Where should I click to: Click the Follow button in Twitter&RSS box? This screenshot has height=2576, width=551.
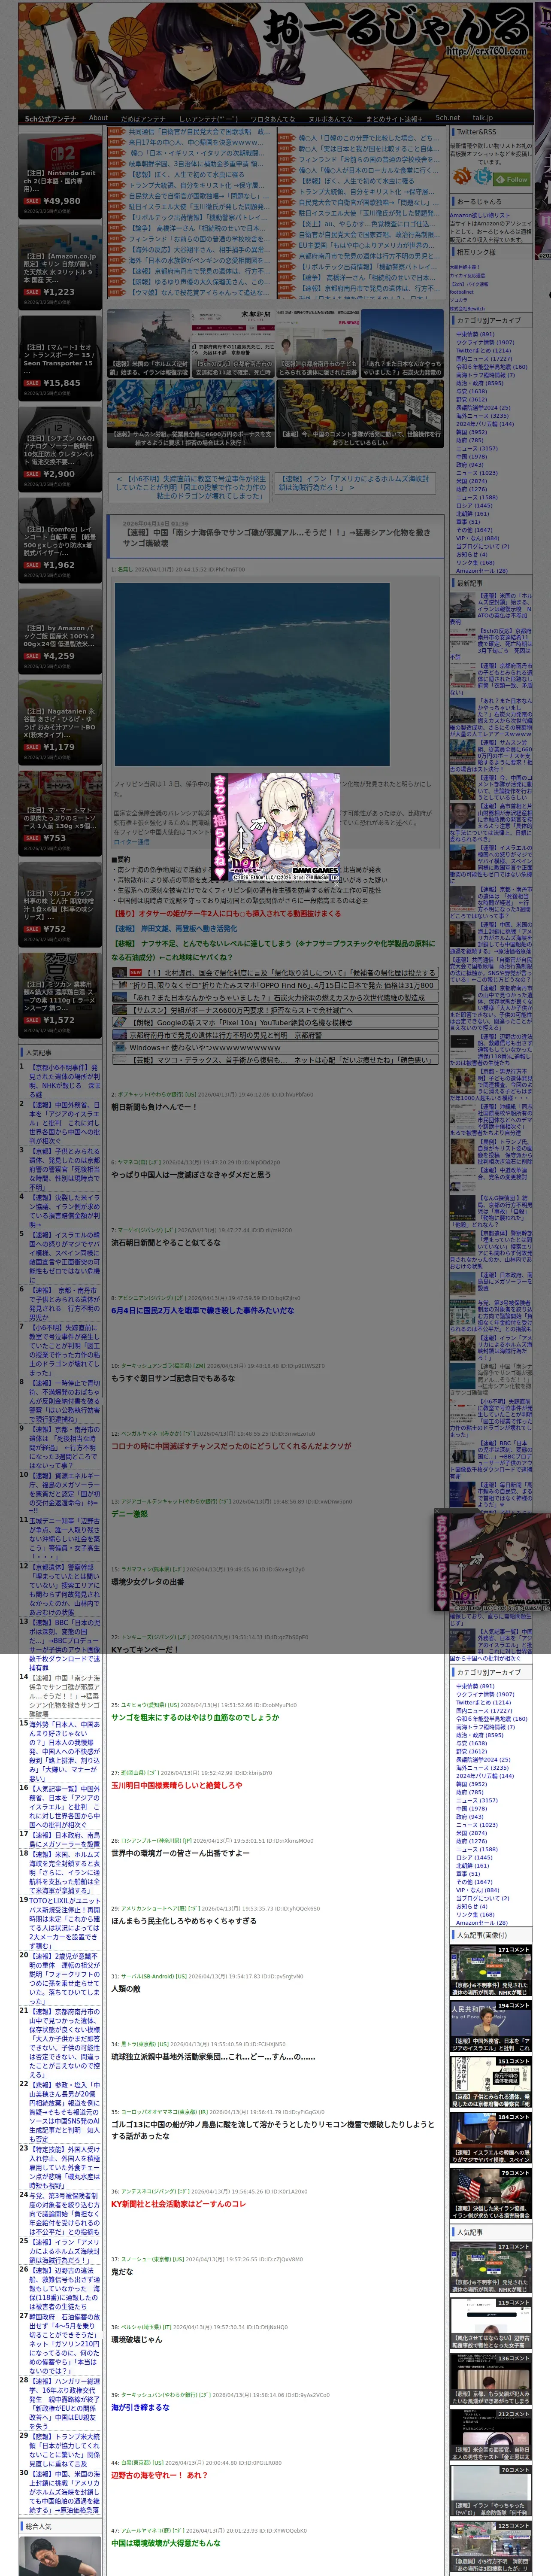(511, 179)
